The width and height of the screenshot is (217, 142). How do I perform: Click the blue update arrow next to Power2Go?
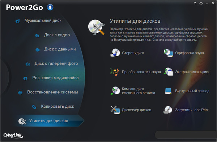(x=50, y=7)
